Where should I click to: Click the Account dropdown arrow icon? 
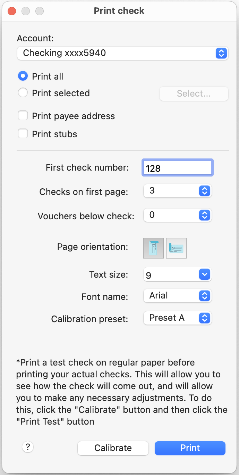221,53
